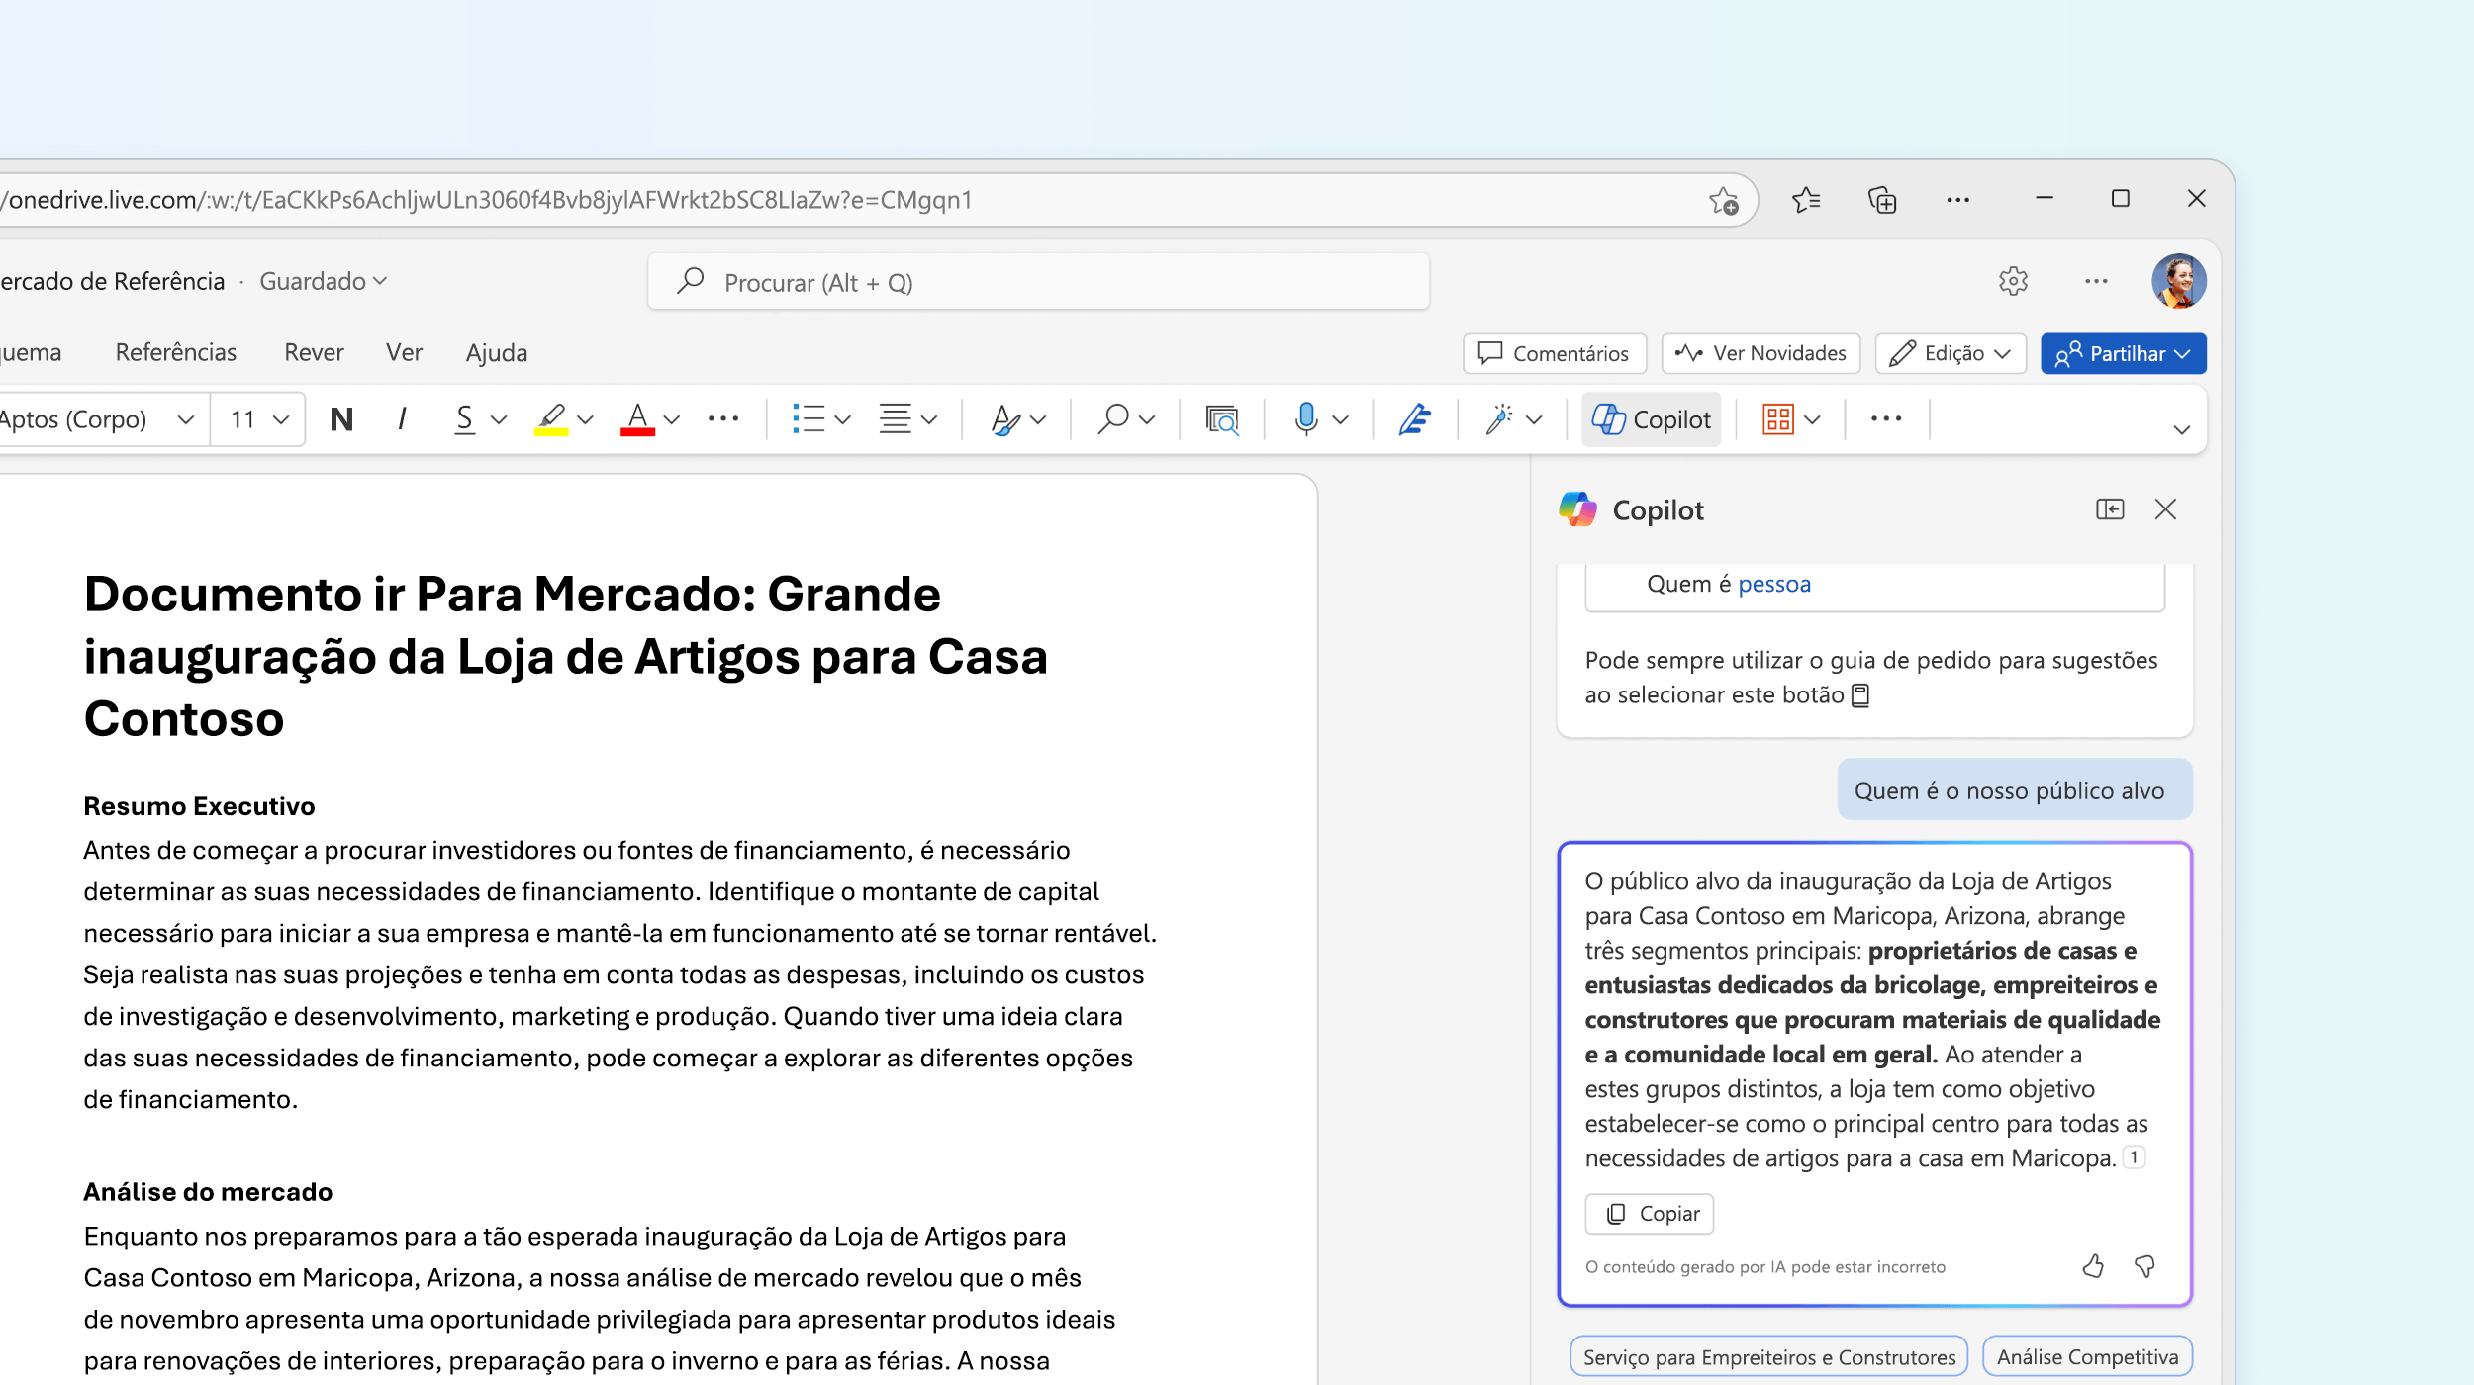The height and width of the screenshot is (1385, 2474).
Task: Click the Copiar button
Action: click(1650, 1214)
